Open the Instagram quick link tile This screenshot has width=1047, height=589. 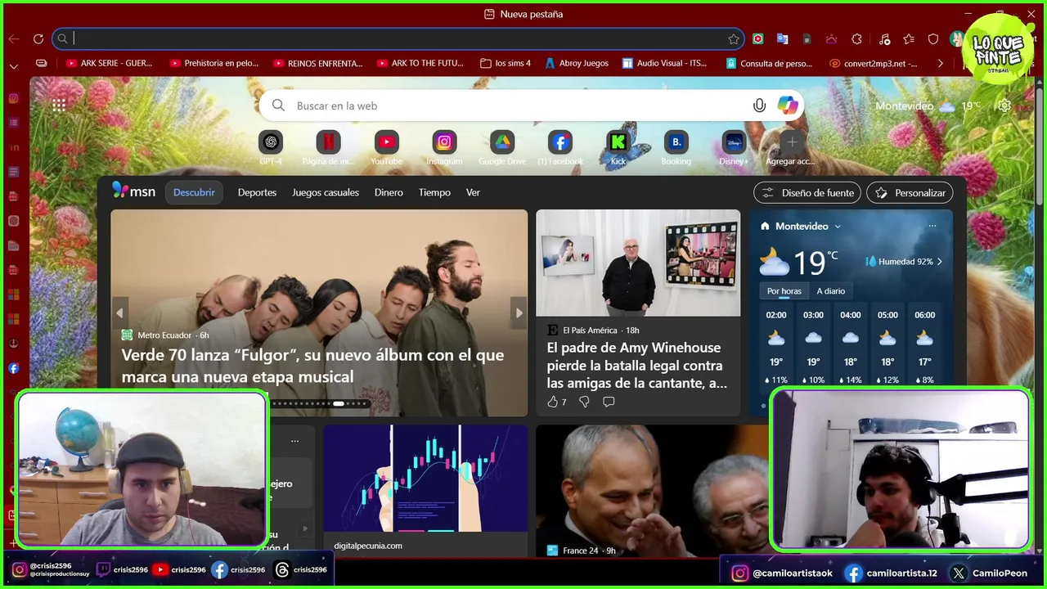point(444,142)
